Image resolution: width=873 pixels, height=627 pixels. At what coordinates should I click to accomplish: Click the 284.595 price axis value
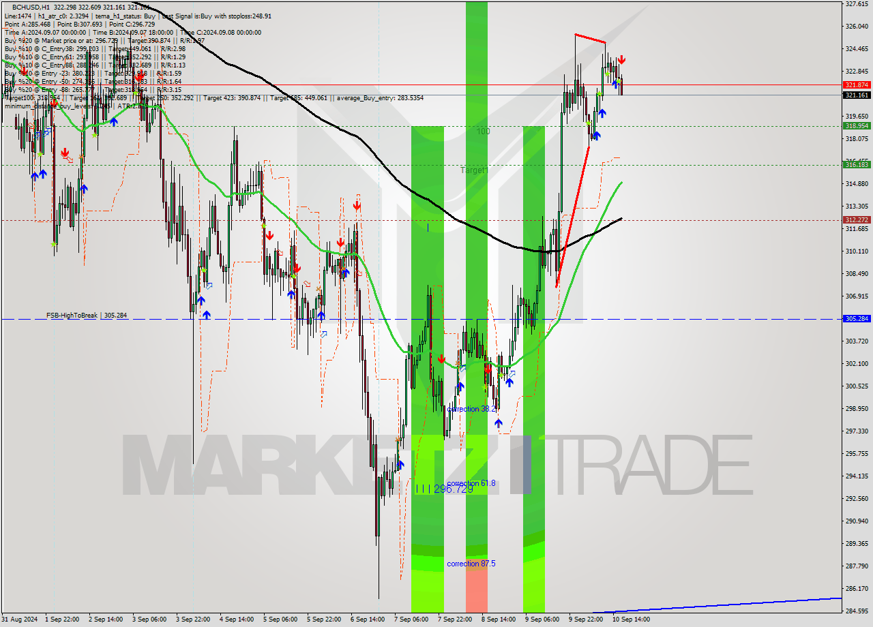coord(856,611)
